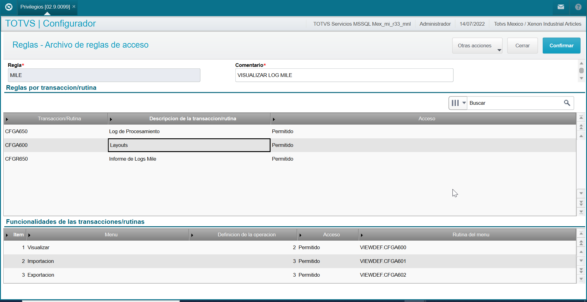
Task: Click the Buscar search field
Action: point(515,103)
